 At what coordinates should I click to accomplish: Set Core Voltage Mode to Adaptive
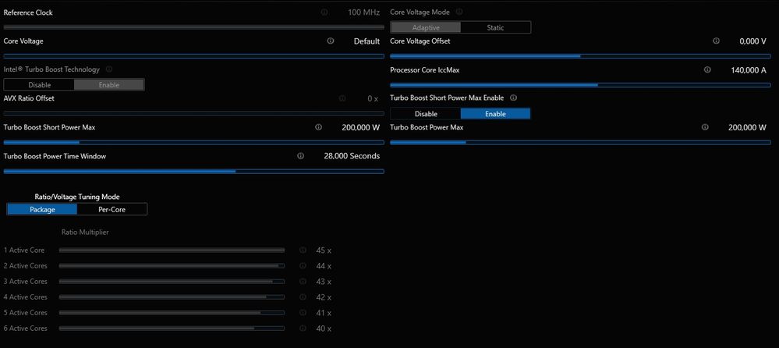coord(426,27)
